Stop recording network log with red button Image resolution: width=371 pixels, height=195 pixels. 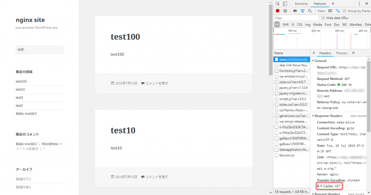[x=278, y=11]
